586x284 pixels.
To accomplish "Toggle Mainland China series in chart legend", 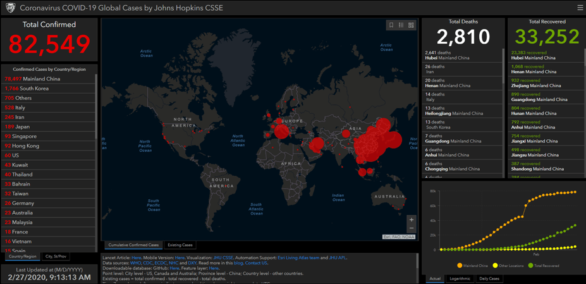I will pos(472,266).
